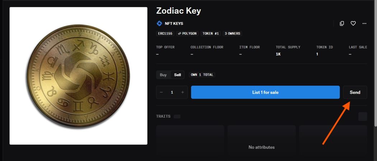Select the Sell tab
377x161 pixels.
[177, 75]
